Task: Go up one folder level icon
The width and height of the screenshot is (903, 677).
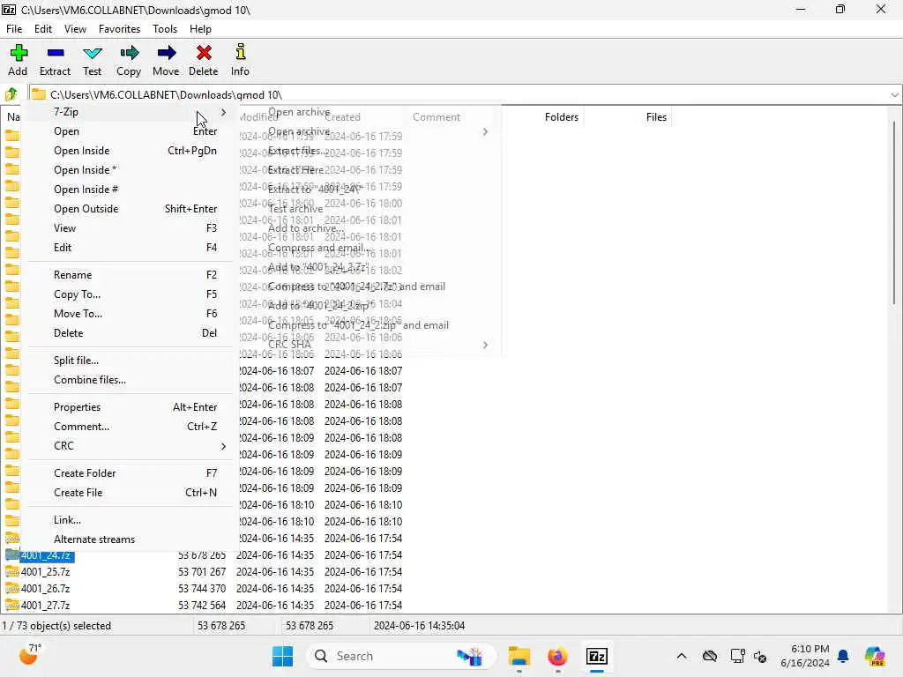Action: tap(11, 93)
